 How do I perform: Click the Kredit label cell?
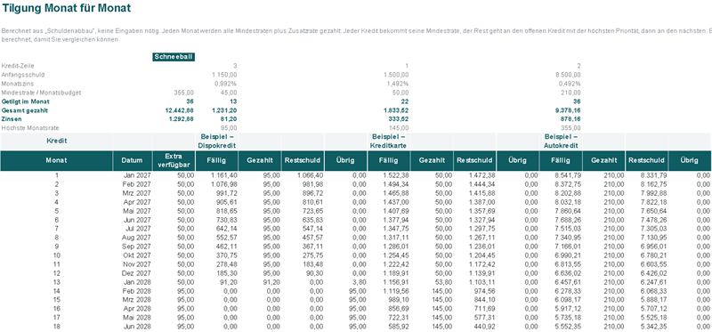56,142
